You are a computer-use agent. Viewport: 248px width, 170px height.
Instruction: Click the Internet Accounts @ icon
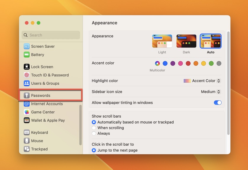pos(27,104)
